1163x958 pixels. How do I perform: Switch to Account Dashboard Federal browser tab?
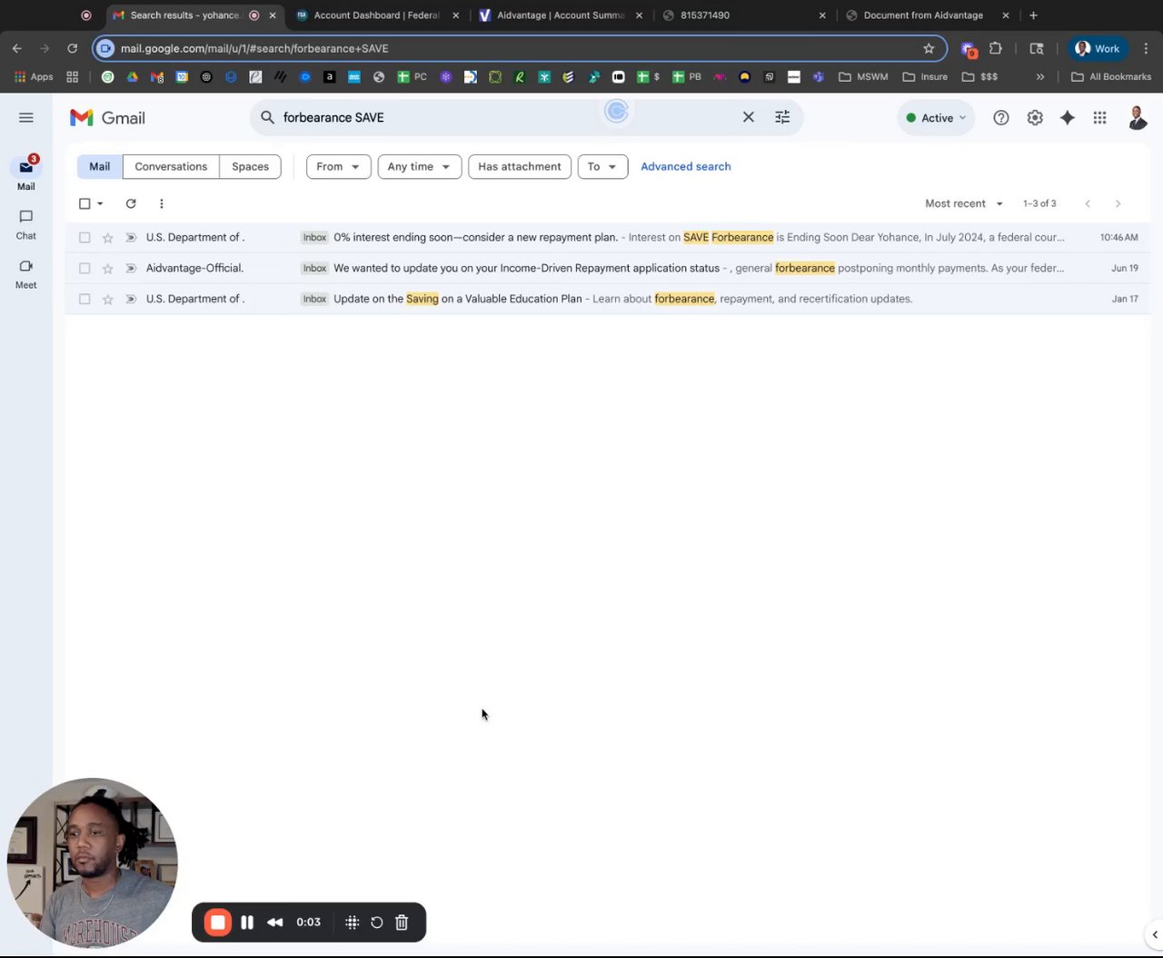(x=377, y=15)
